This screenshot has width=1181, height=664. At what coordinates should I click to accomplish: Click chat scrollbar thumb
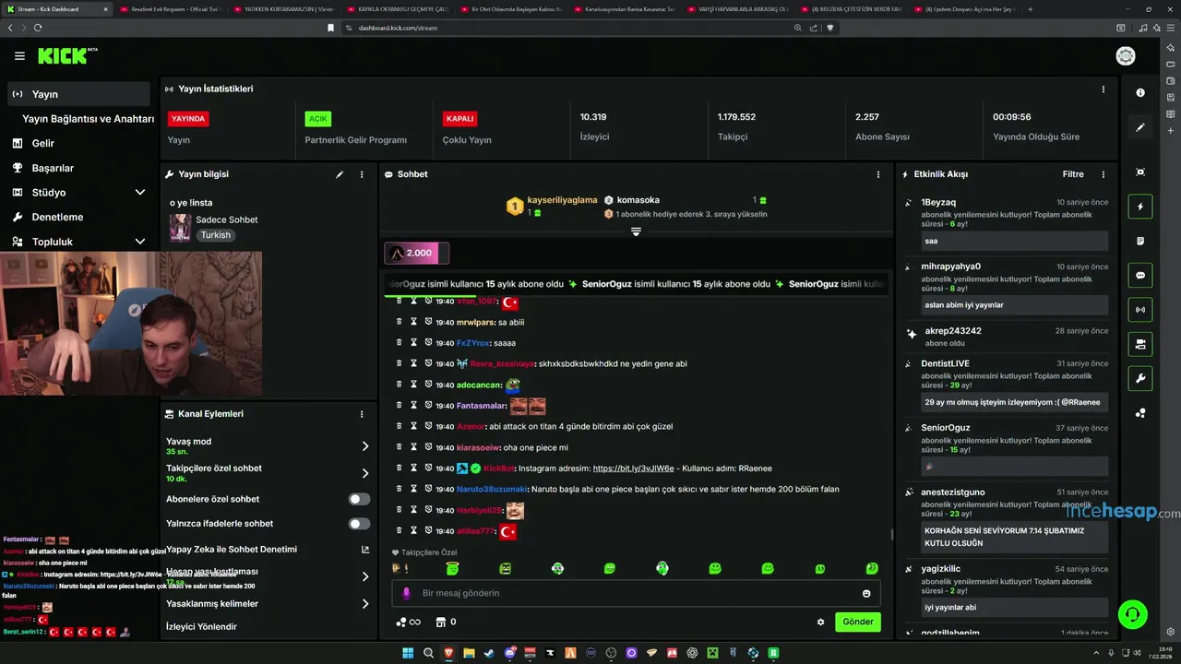point(891,534)
